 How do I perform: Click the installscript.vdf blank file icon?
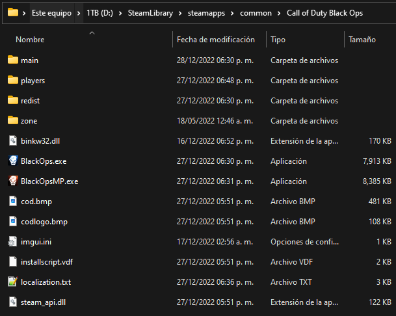[x=13, y=261]
